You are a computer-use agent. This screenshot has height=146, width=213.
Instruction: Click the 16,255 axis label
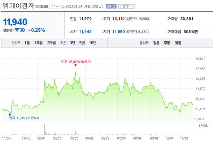pyautogui.click(x=200, y=79)
